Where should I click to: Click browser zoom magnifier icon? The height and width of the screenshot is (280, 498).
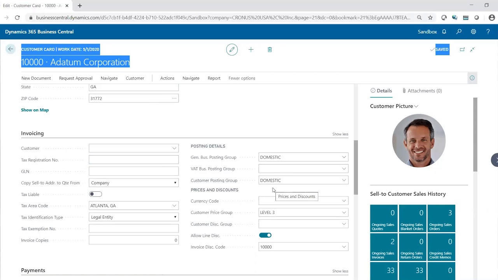(x=419, y=17)
